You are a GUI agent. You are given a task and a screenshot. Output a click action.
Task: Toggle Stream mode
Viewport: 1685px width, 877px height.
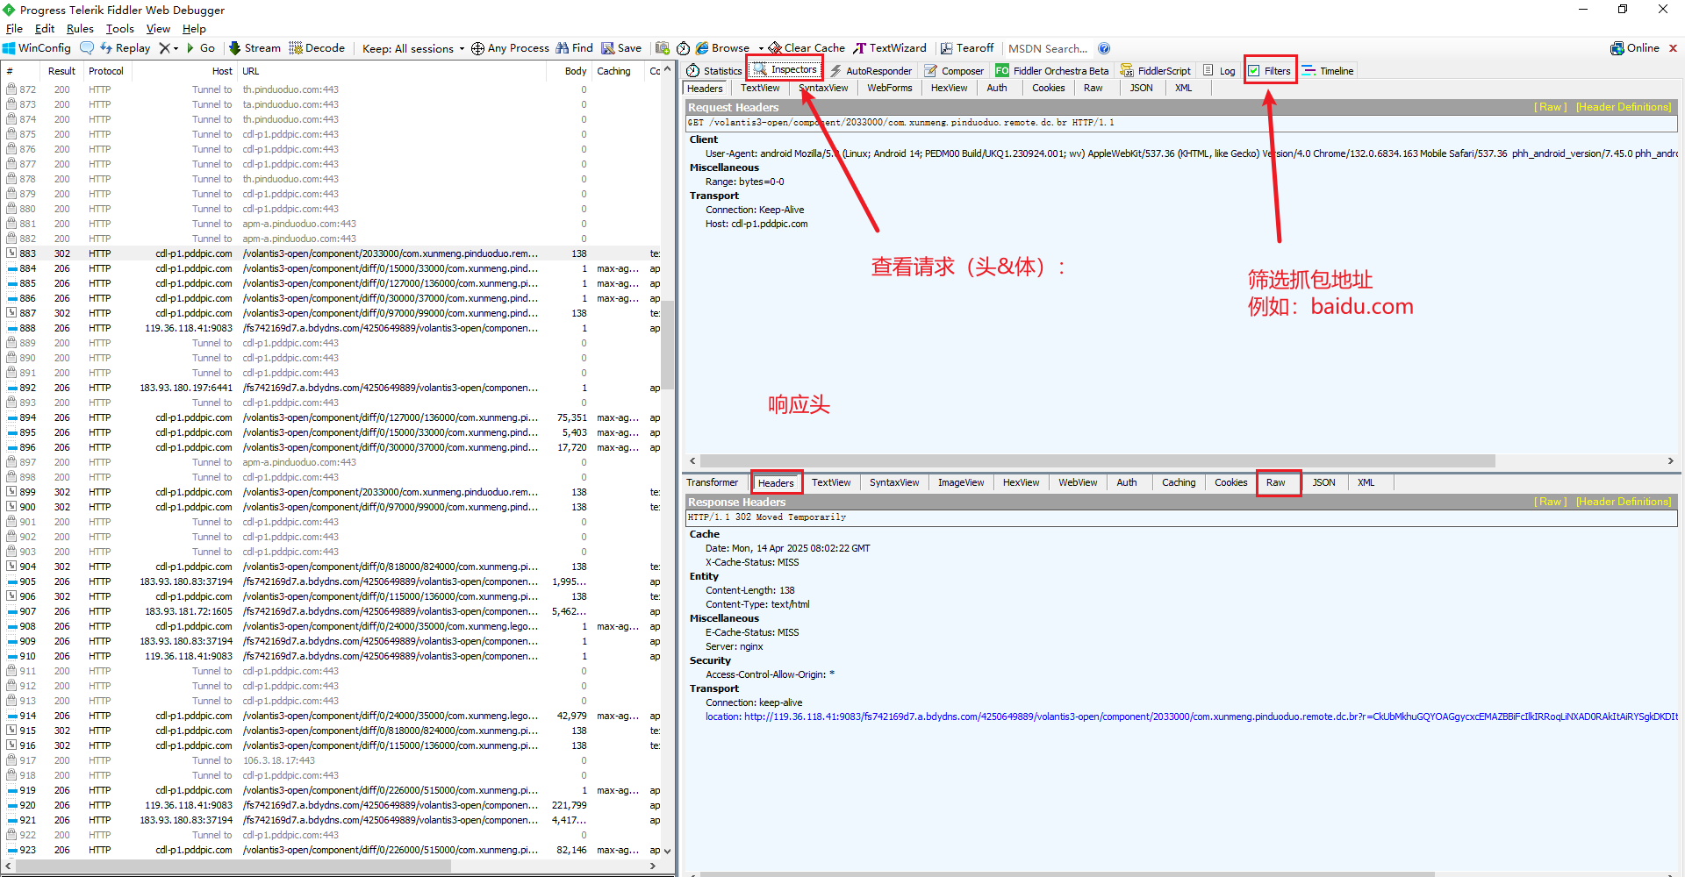[255, 48]
